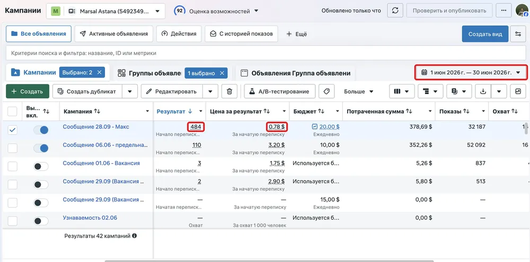Image resolution: width=530 pixels, height=262 pixels.
Task: Switch to Все объявления view tab
Action: click(39, 34)
